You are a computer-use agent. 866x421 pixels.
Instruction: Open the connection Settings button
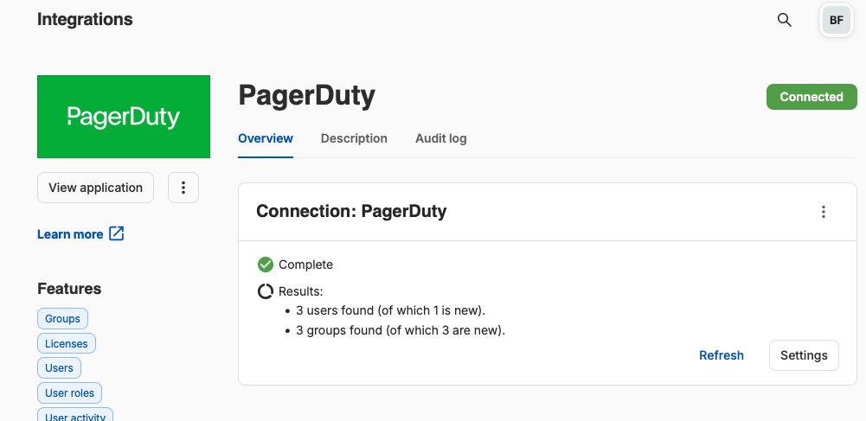coord(805,355)
